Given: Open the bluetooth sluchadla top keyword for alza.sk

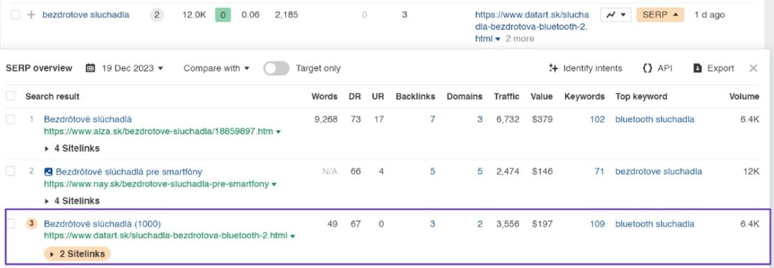Looking at the screenshot, I should point(655,119).
